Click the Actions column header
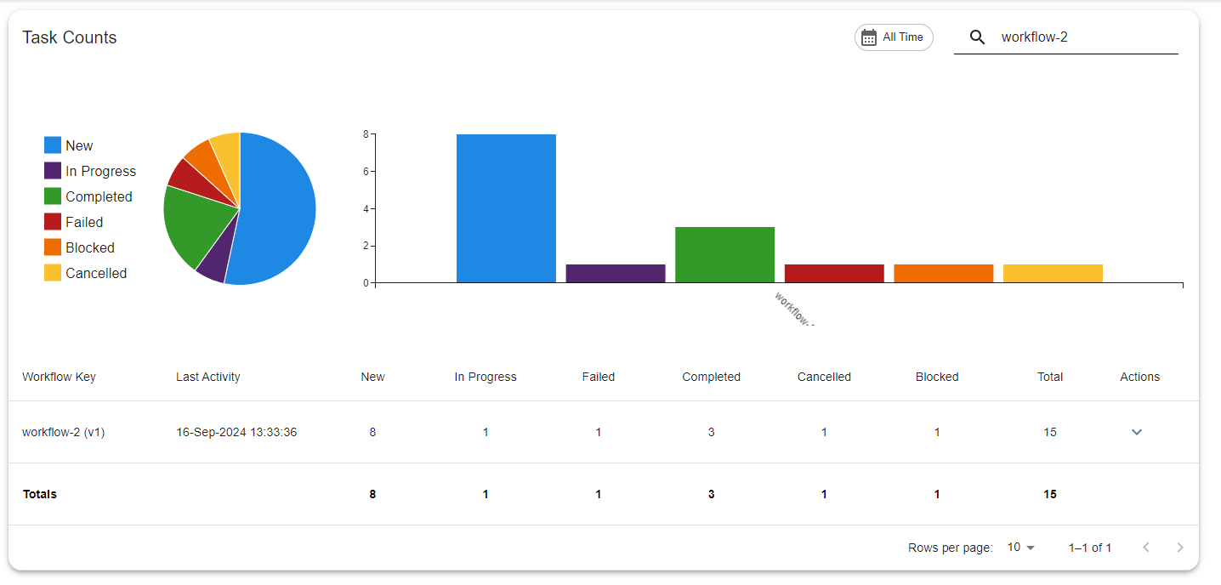The height and width of the screenshot is (585, 1221). tap(1140, 377)
